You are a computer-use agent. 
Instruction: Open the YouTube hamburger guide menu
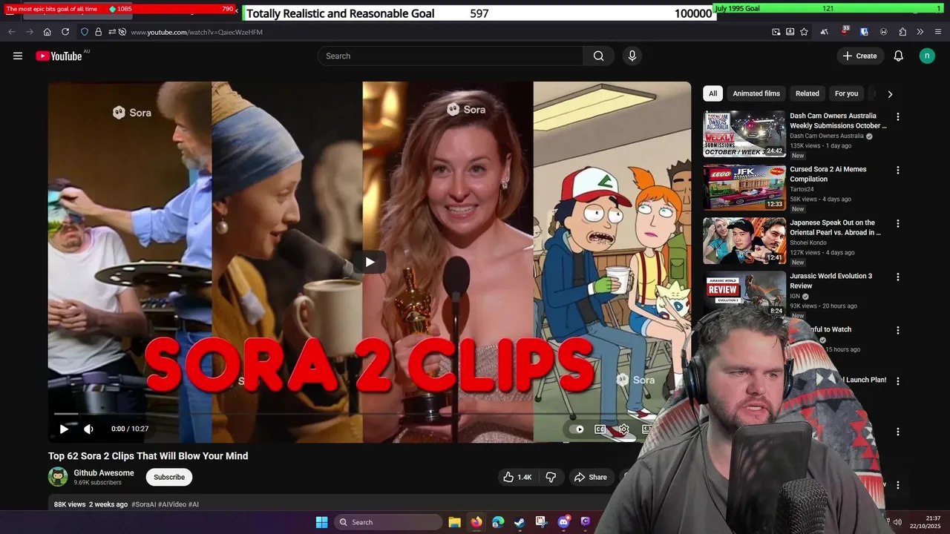pos(18,56)
